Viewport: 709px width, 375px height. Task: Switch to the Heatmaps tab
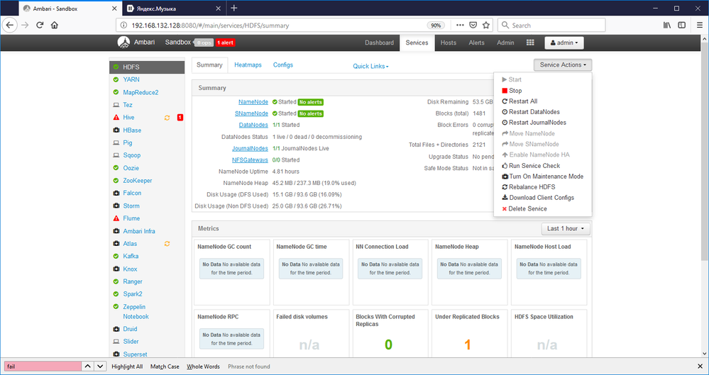[248, 65]
